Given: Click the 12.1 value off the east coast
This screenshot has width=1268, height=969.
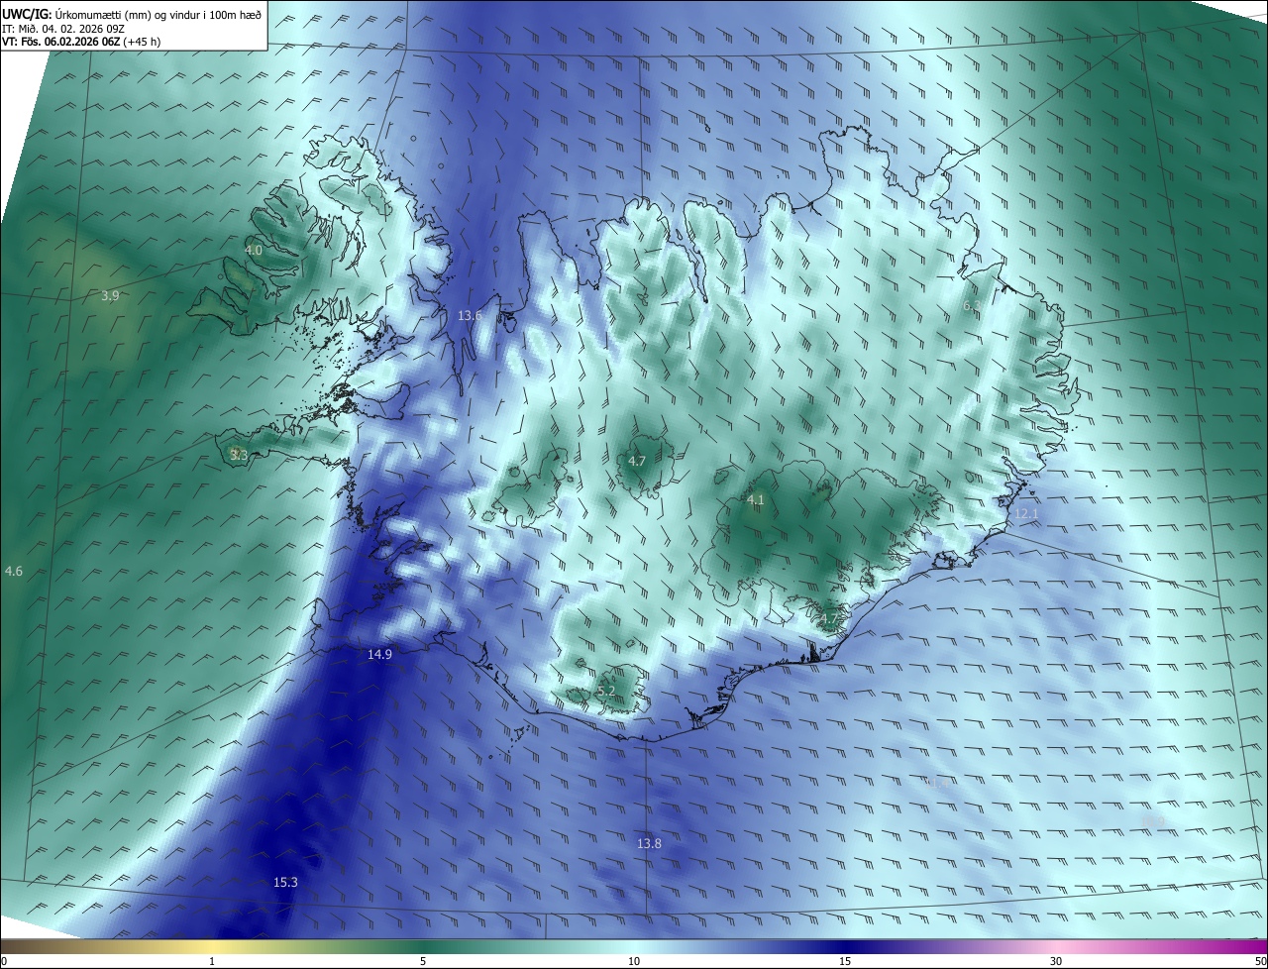Looking at the screenshot, I should [1026, 513].
